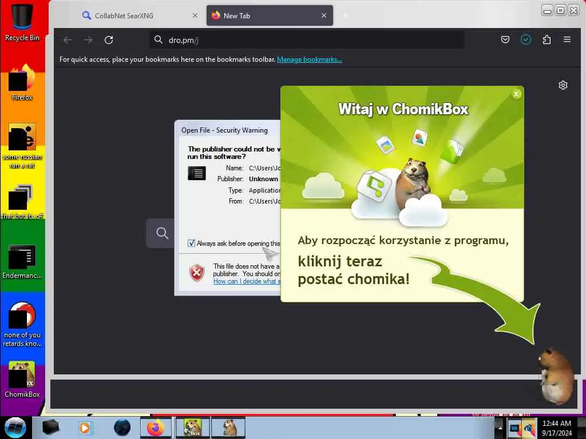Switch to Firefox in the taskbar
Image resolution: width=586 pixels, height=439 pixels.
156,428
